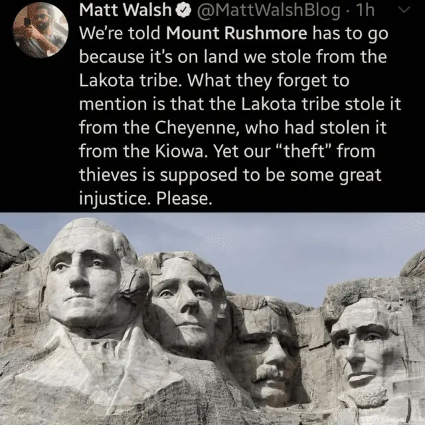Expand the tweet options chevron menu
The width and height of the screenshot is (425, 425).
point(404,10)
